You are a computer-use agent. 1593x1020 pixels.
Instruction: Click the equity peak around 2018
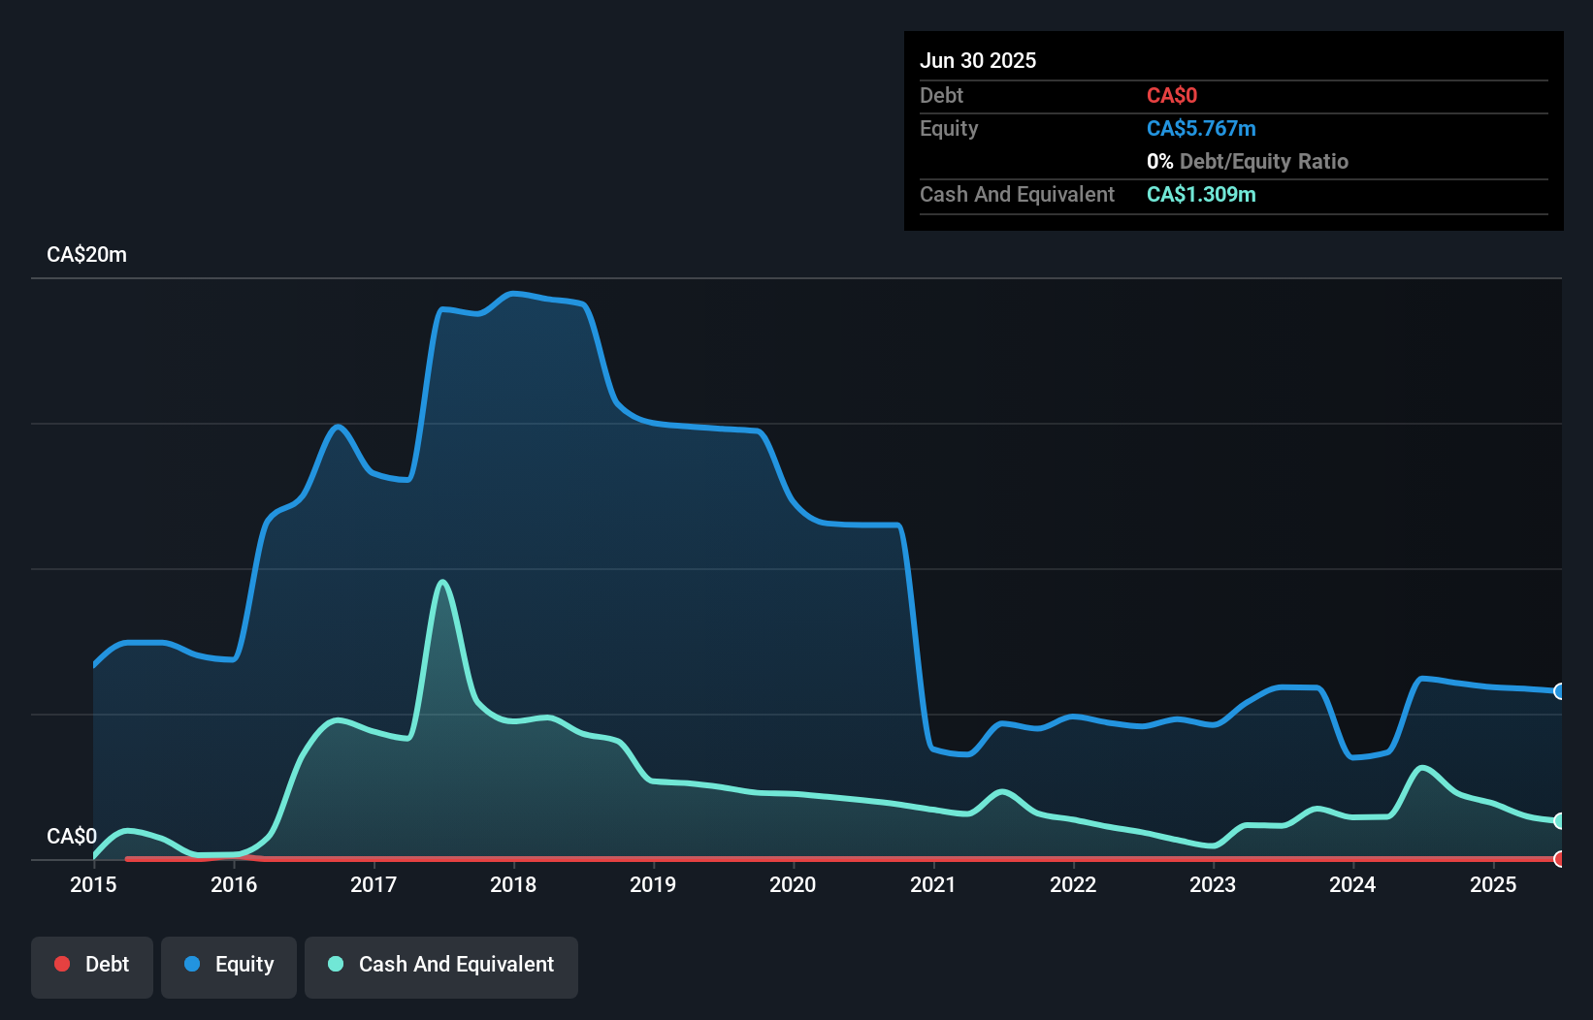coord(514,294)
